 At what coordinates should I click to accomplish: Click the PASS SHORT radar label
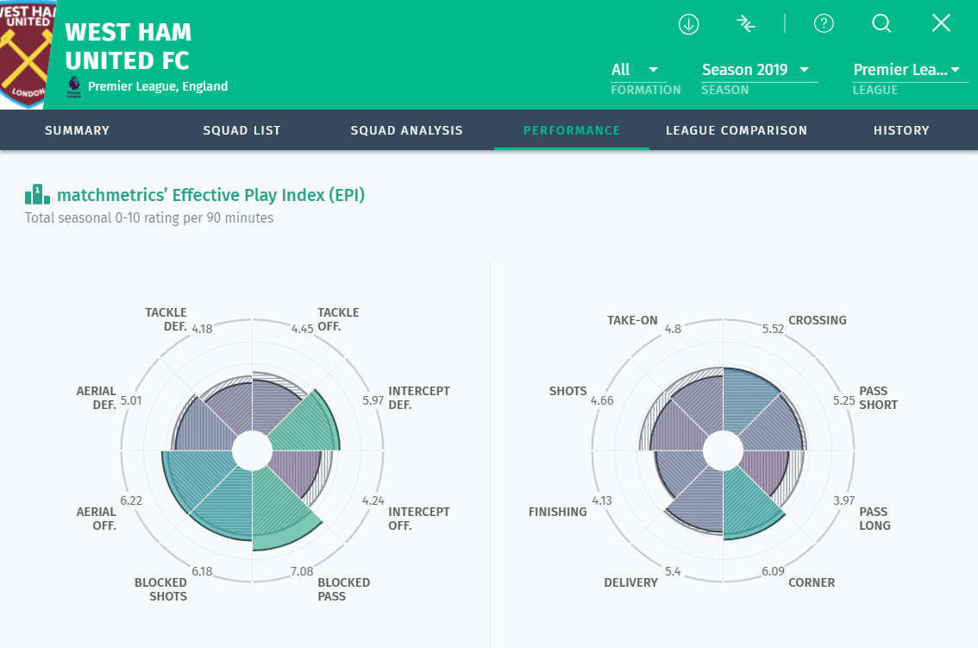[x=879, y=398]
